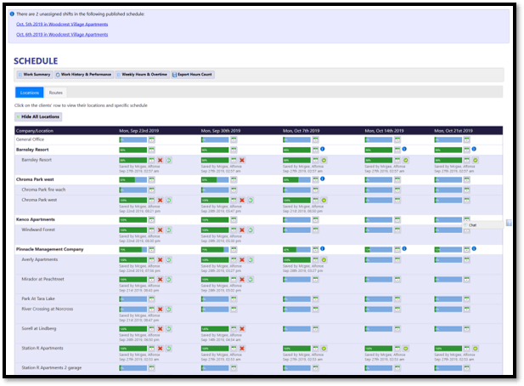Click red X in Windward Forest row, Sep 23rd
The height and width of the screenshot is (386, 524).
click(160, 230)
